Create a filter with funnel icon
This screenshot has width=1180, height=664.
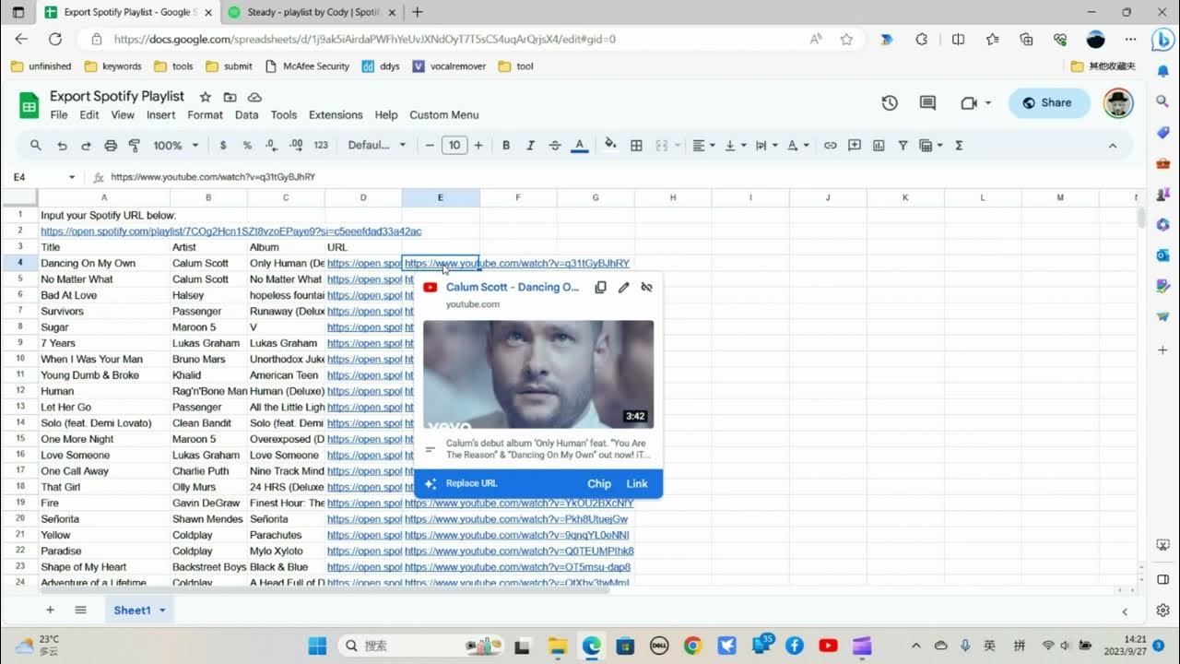pyautogui.click(x=903, y=146)
